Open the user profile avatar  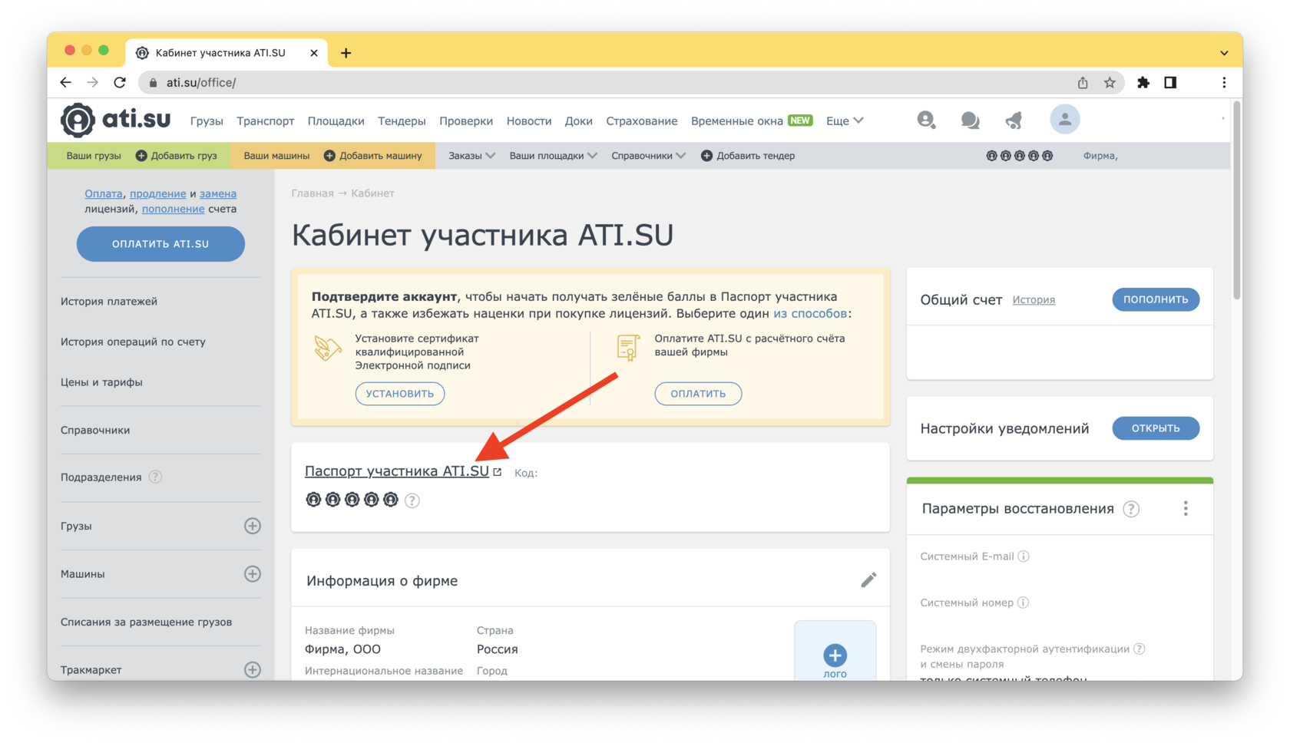(x=1064, y=120)
